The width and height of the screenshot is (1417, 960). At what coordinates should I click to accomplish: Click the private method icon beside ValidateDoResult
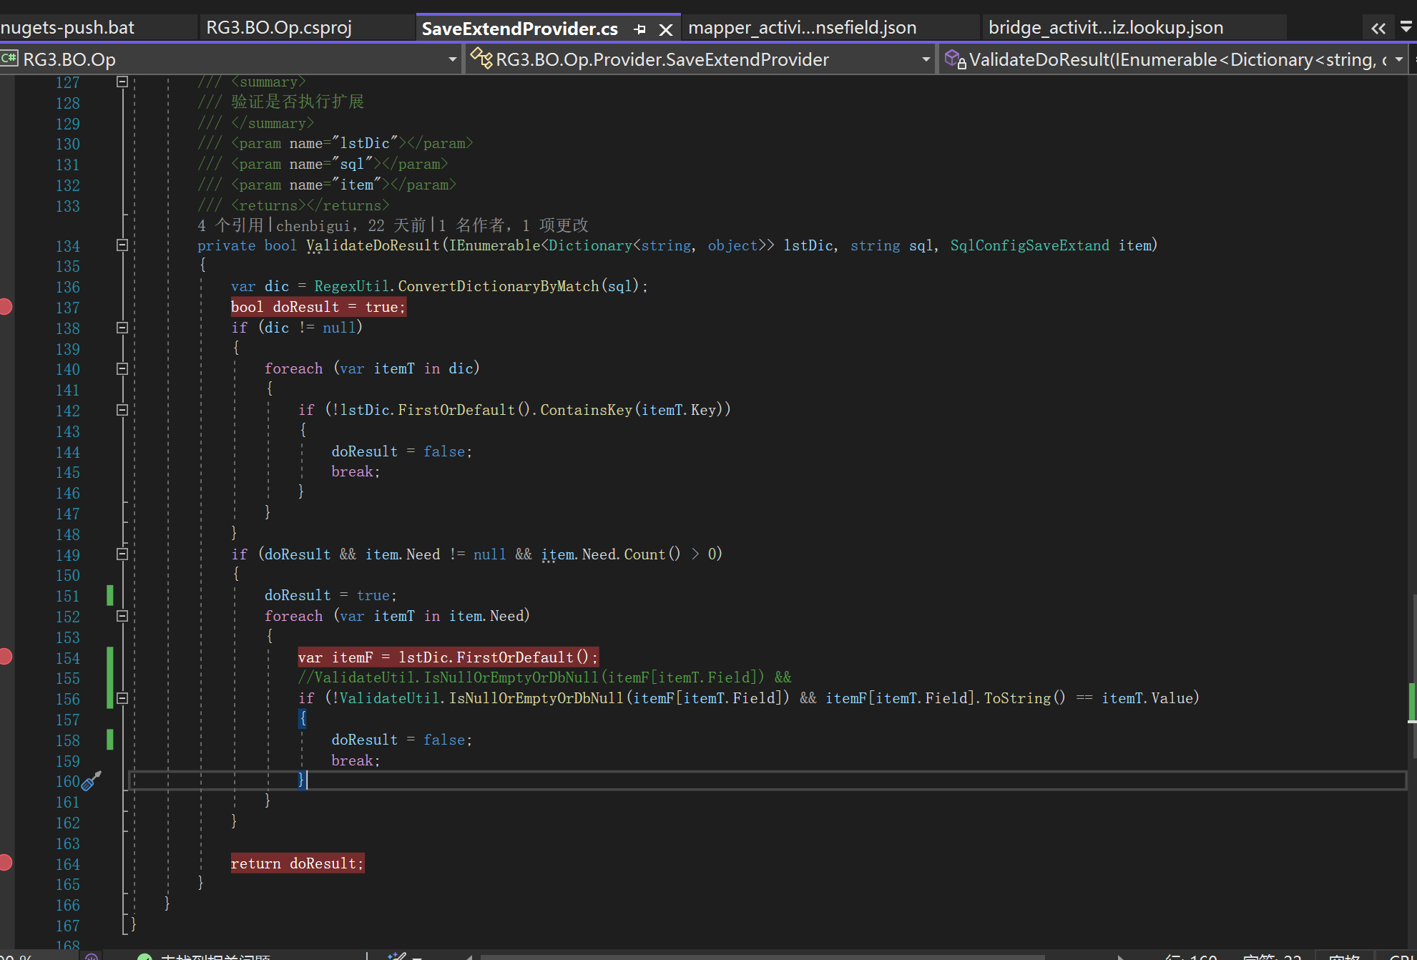955,59
